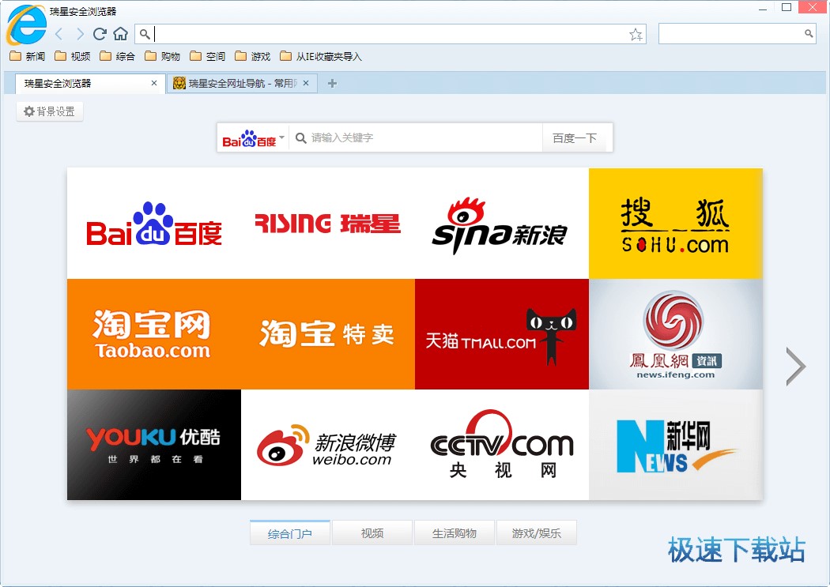Open the 空间 bookmark folder

point(207,56)
